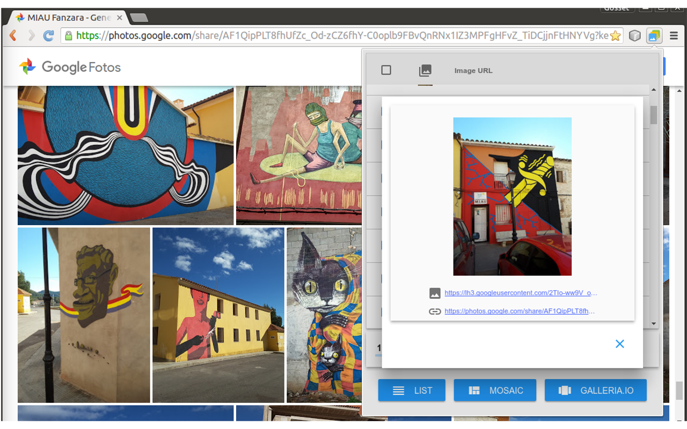Close the MIAU Fanzara browser tab
Image resolution: width=687 pixels, height=429 pixels.
coord(119,18)
